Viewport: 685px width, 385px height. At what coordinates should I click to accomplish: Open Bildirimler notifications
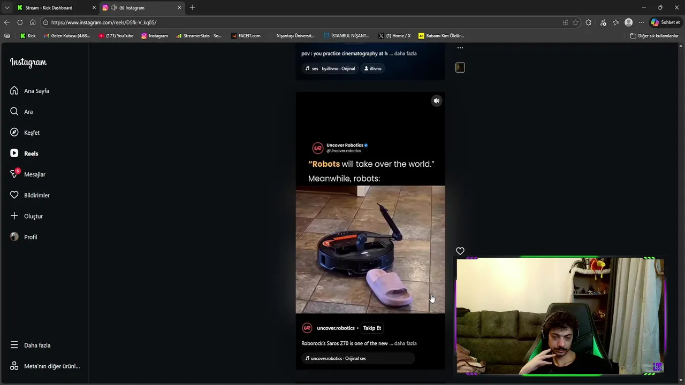pos(29,195)
